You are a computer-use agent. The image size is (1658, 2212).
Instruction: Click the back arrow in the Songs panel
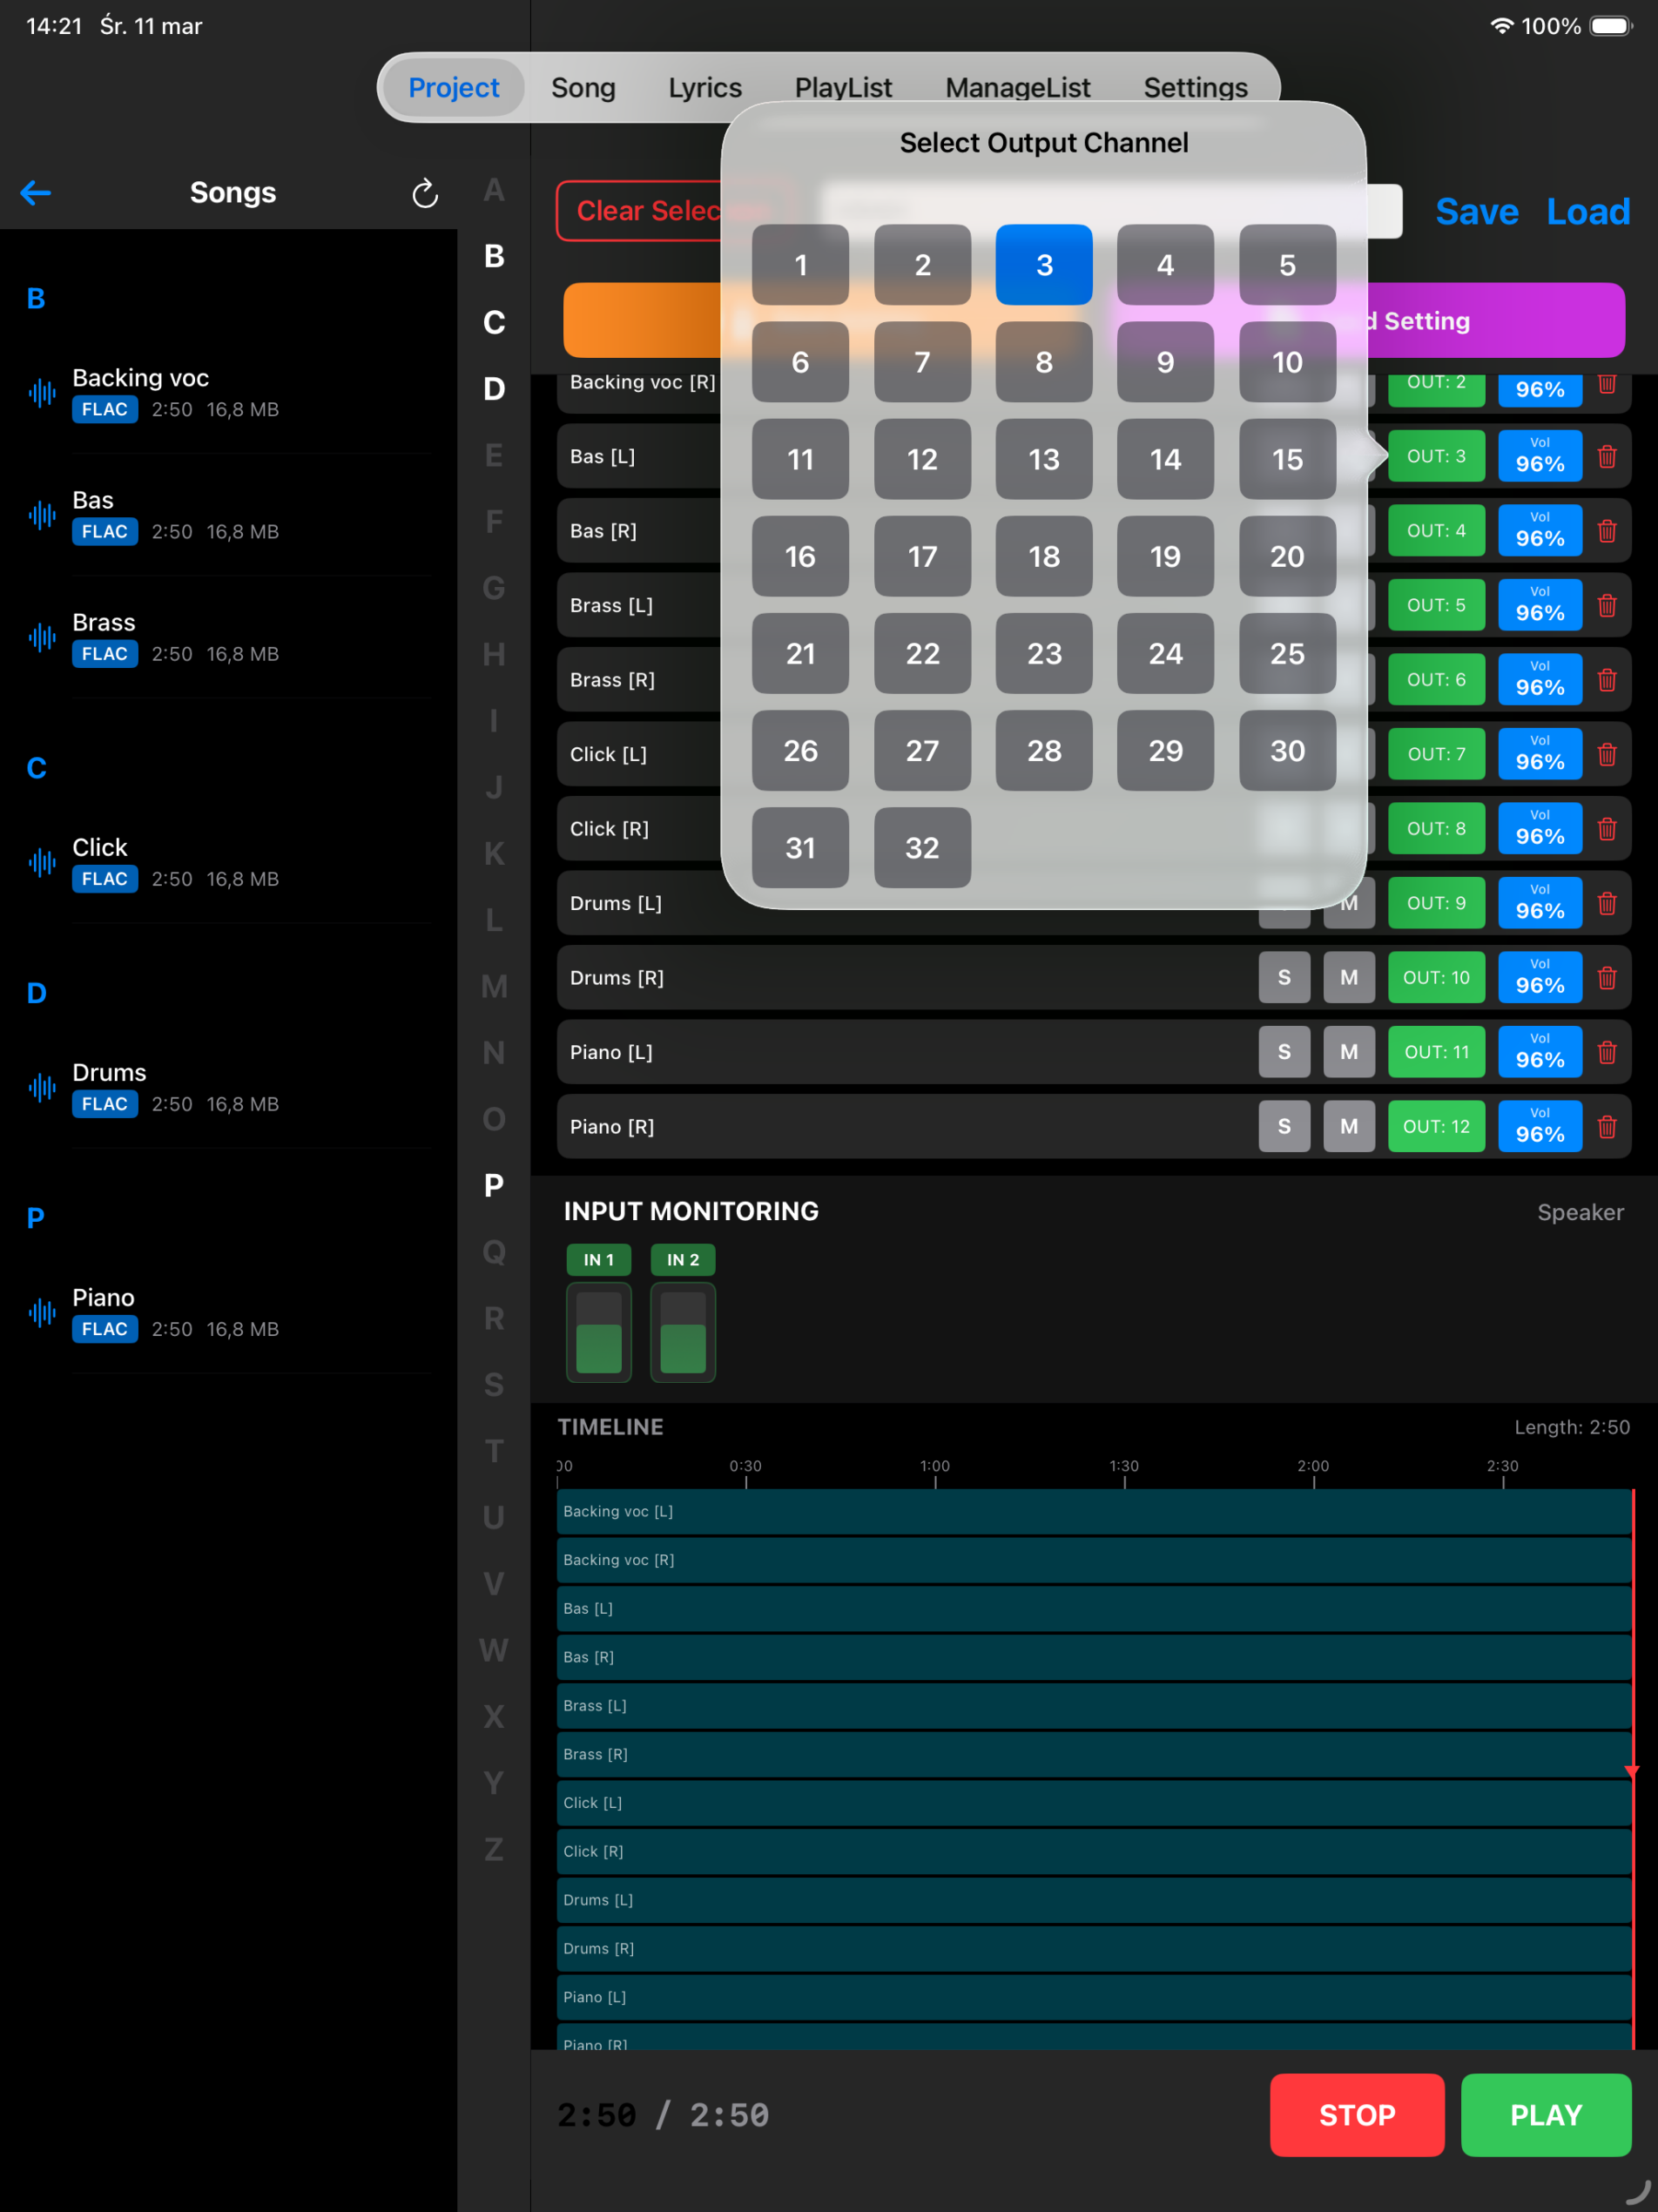pos(36,192)
